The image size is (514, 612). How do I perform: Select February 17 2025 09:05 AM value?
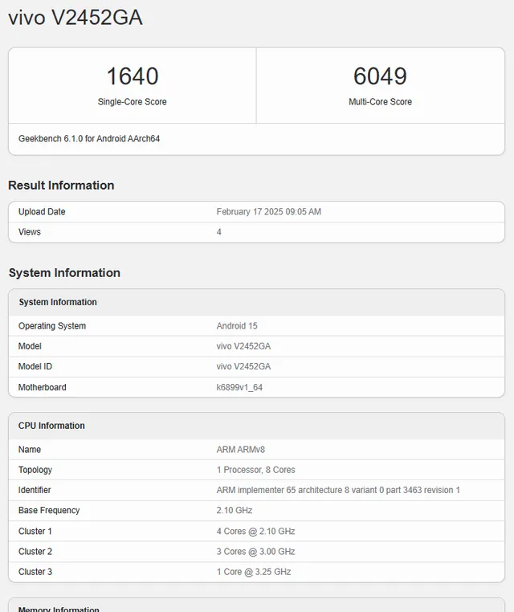click(269, 211)
